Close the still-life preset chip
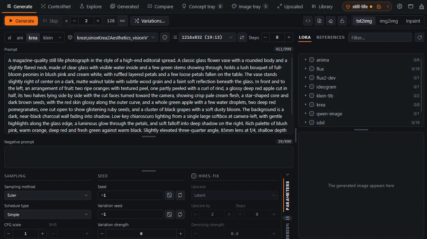Image resolution: width=427 pixels, height=239 pixels. pyautogui.click(x=388, y=6)
